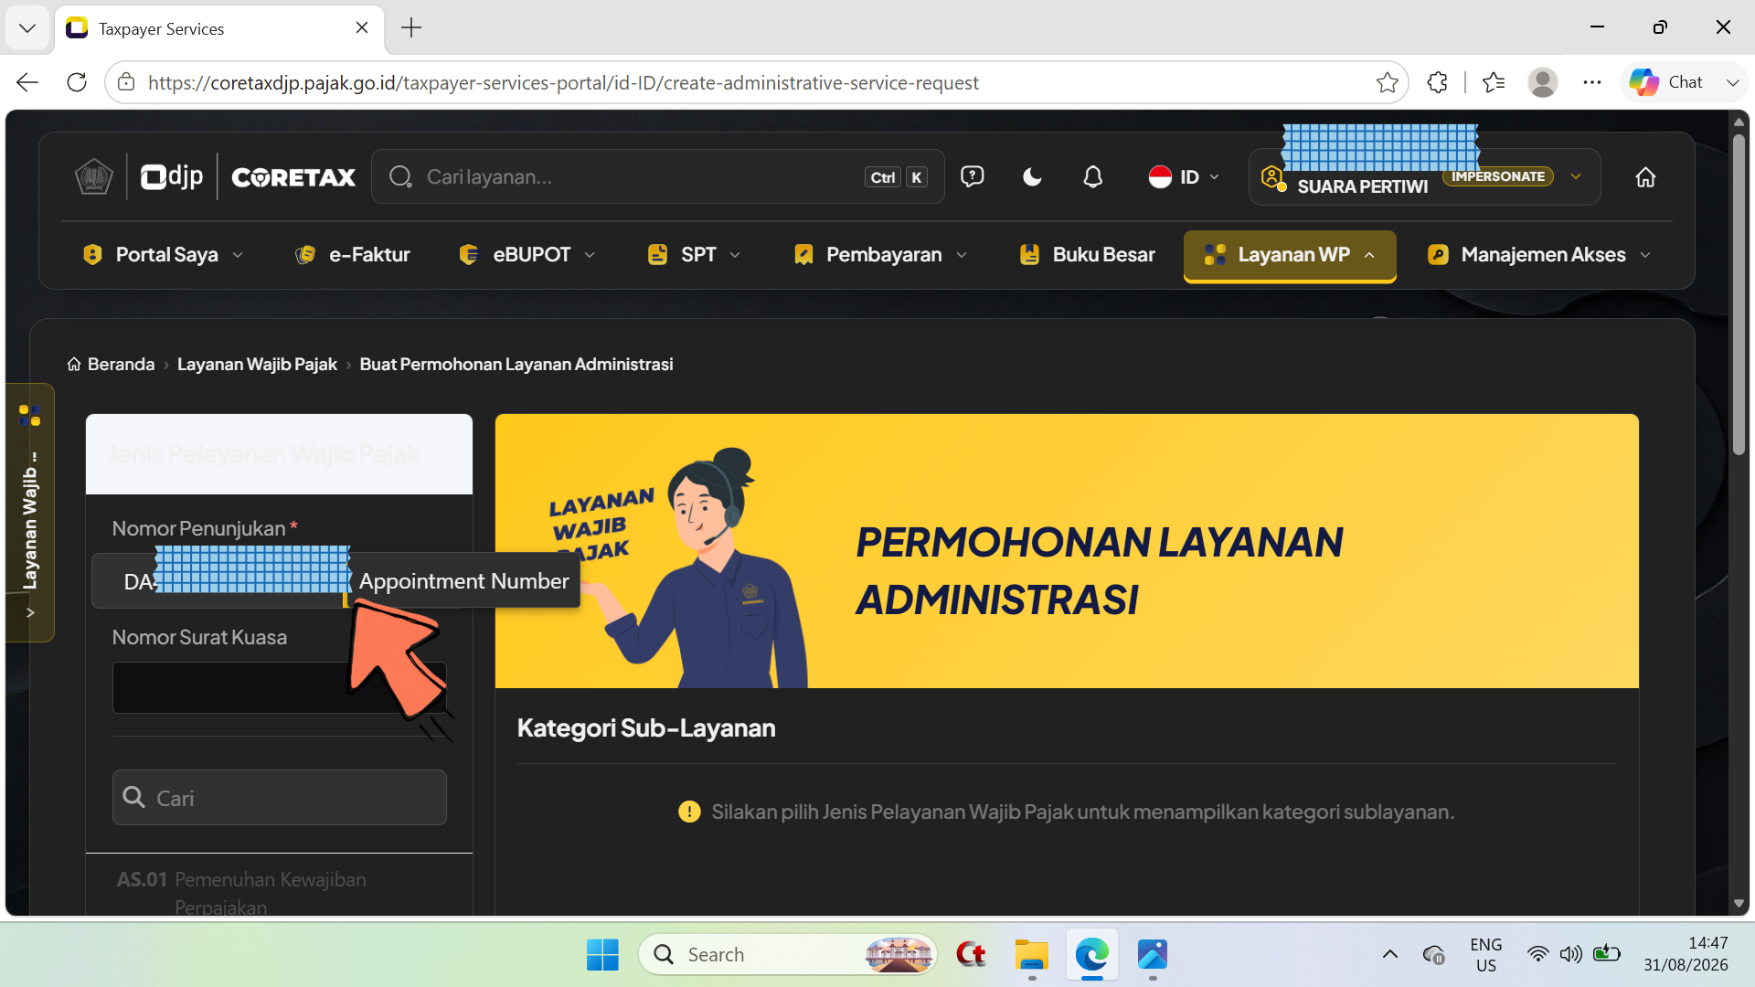
Task: Click the Nomor Surat Kuasa field
Action: [x=279, y=687]
